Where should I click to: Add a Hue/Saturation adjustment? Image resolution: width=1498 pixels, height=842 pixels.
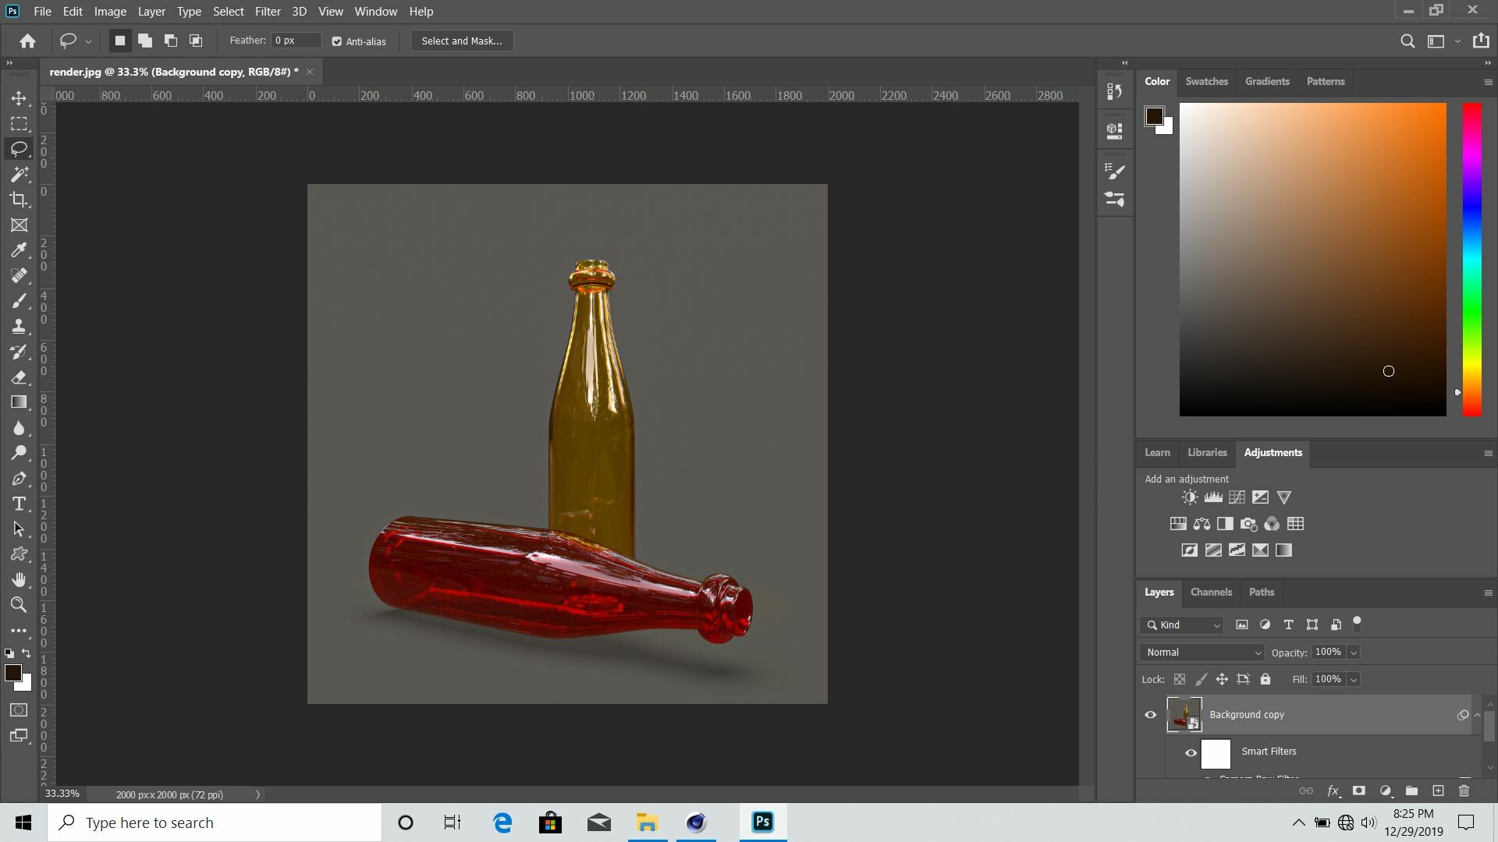tap(1178, 524)
